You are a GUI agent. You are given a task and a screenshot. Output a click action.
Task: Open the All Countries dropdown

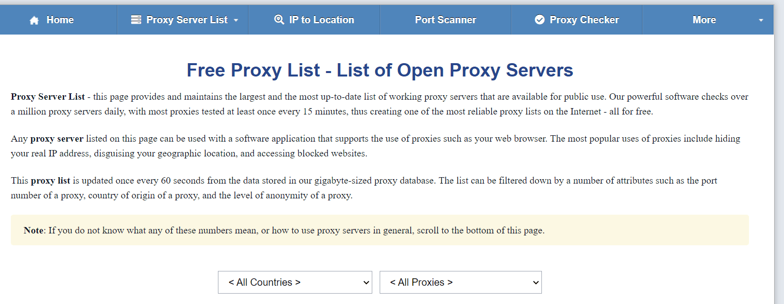(295, 282)
